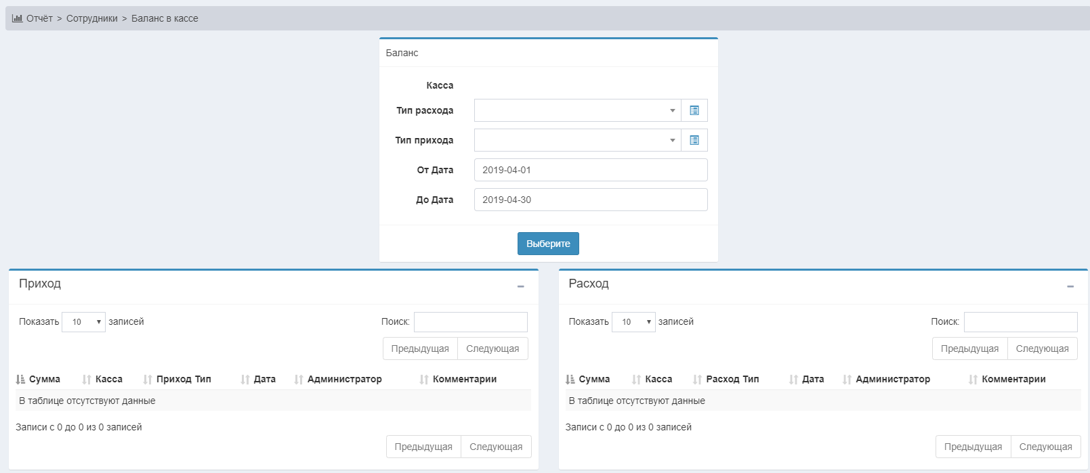Click Следующая above Приход table
This screenshot has height=473, width=1090.
click(x=492, y=348)
